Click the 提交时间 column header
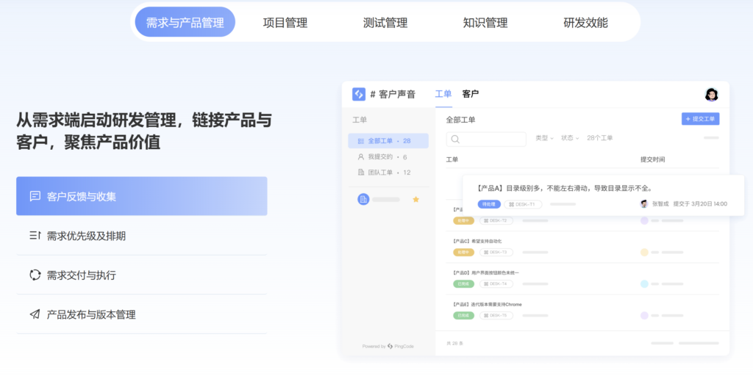Viewport: 753px width, 376px height. tap(653, 159)
